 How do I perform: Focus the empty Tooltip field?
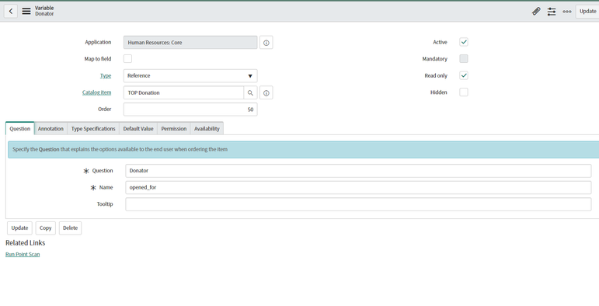358,204
